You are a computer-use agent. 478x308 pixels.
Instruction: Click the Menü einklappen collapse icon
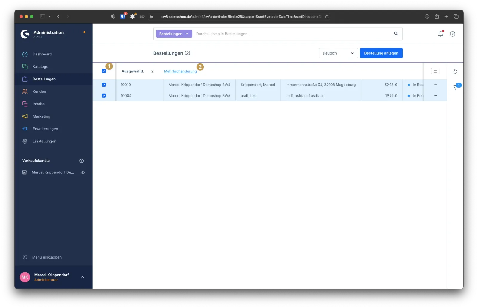click(25, 257)
